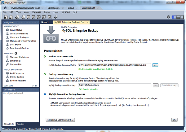The height and width of the screenshot is (132, 186).
Task: Open the Database menu
Action: tap(37, 12)
